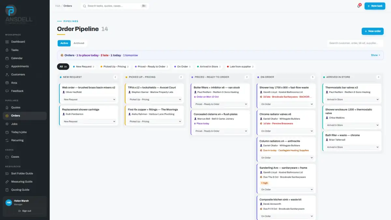
Task: Click the Quotes icon in the sidebar
Action: point(7,108)
